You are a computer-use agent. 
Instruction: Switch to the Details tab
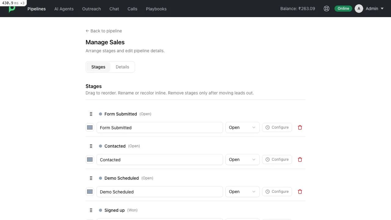coord(122,67)
